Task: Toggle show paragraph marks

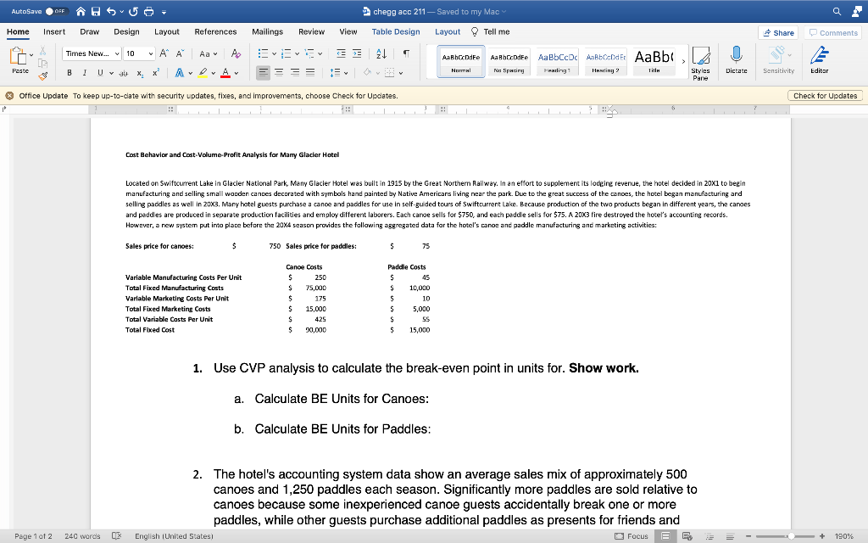Action: (406, 53)
